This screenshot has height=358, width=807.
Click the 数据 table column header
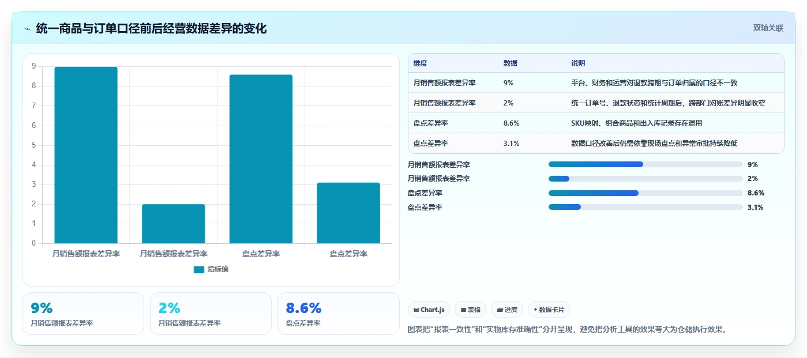tap(511, 63)
